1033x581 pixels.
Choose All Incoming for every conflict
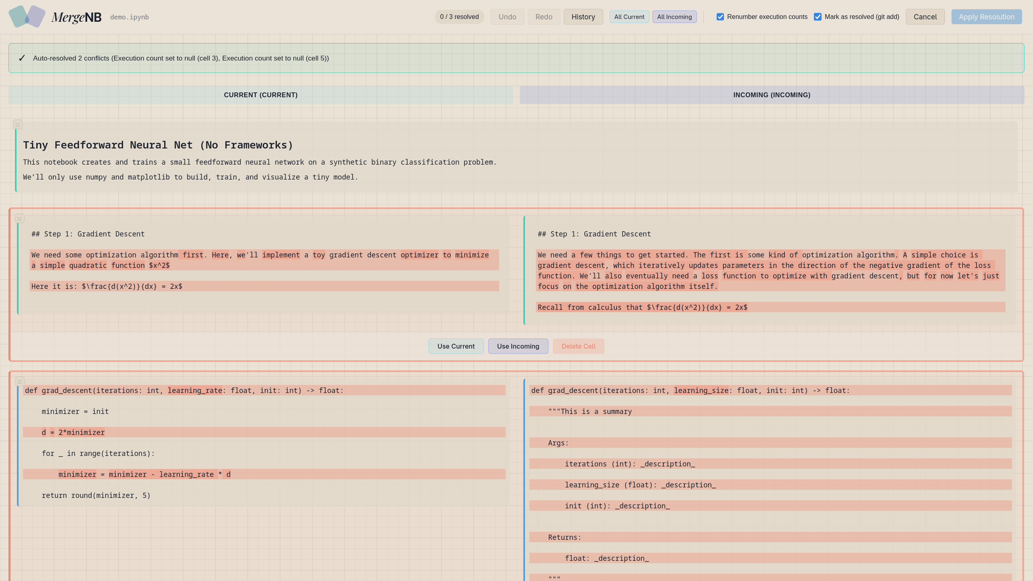[674, 17]
